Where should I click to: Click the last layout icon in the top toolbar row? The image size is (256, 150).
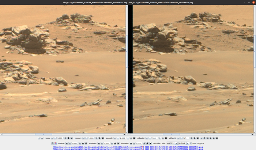[x=217, y=138]
